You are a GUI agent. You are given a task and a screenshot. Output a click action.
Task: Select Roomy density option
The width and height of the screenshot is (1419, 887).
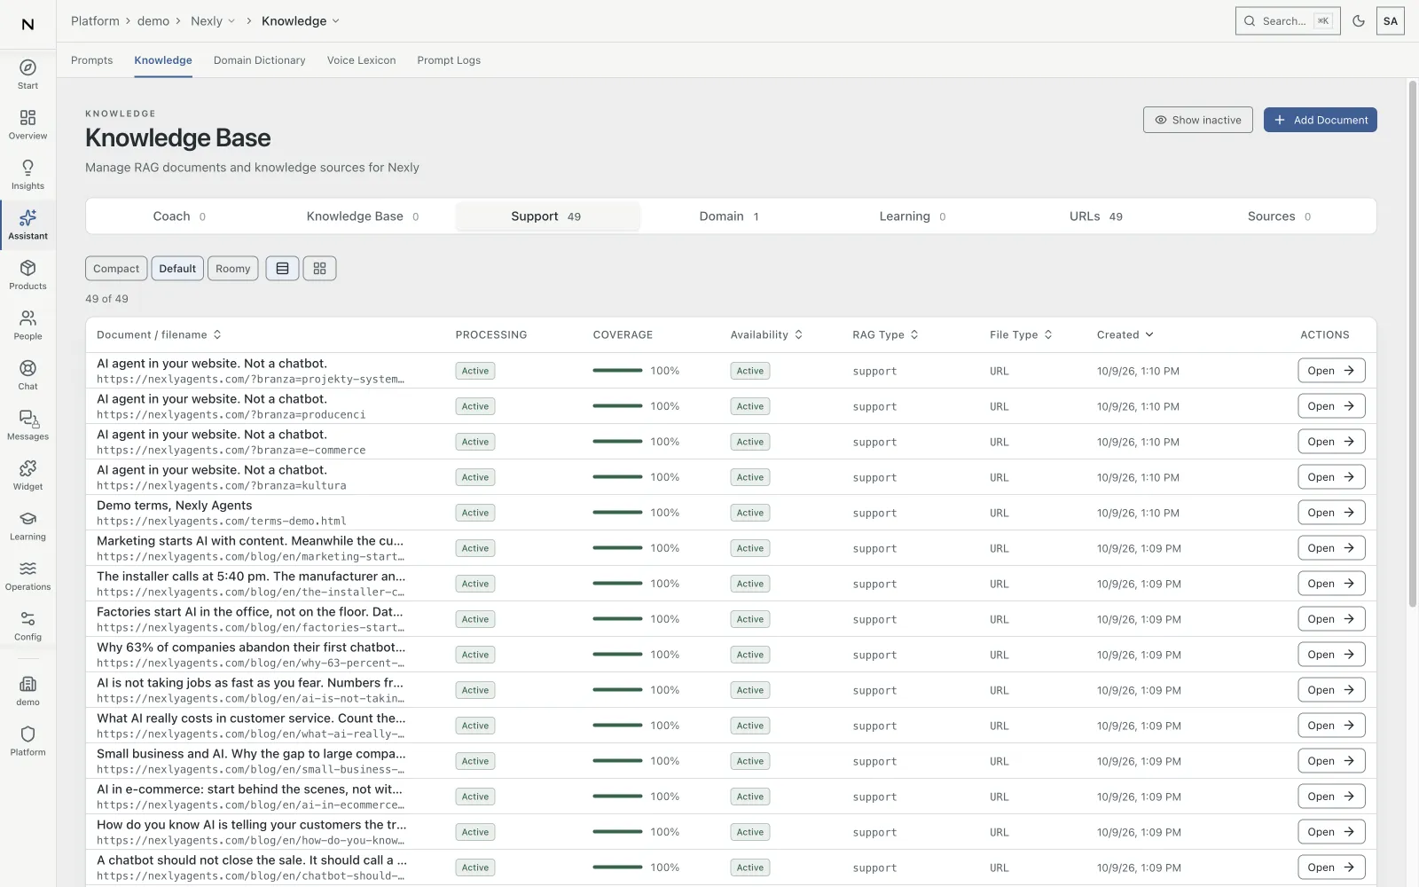[232, 269]
